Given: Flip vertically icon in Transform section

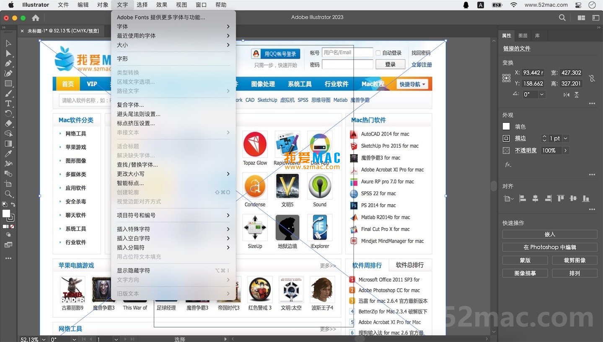Looking at the screenshot, I should 577,95.
